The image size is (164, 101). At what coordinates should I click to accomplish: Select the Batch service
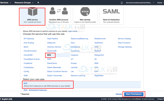(x=26, y=47)
